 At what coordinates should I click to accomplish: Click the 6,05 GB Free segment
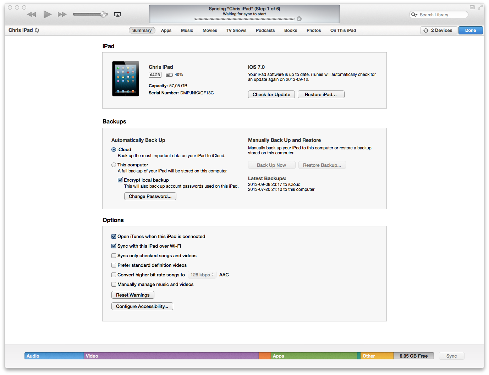414,356
